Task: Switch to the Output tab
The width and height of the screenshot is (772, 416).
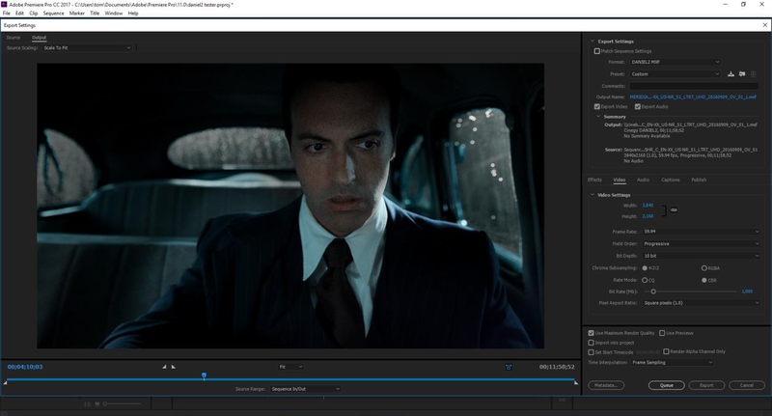Action: click(39, 38)
